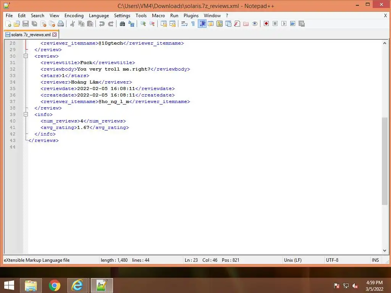Click the muted volume tray icon

click(355, 286)
